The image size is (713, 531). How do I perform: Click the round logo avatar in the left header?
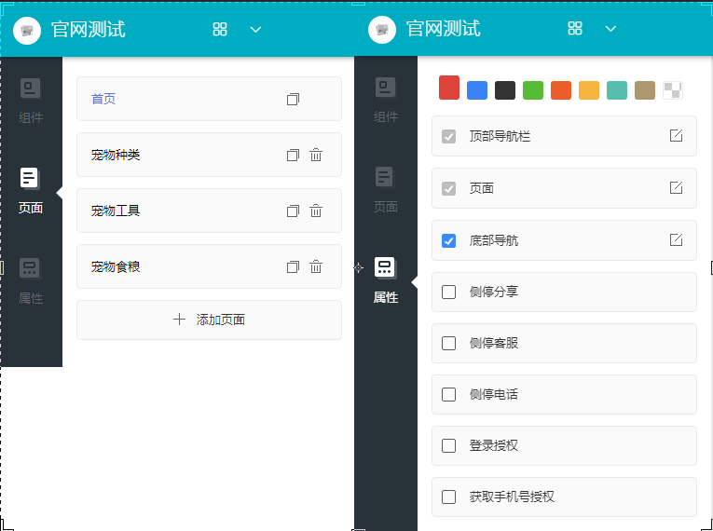tap(27, 30)
